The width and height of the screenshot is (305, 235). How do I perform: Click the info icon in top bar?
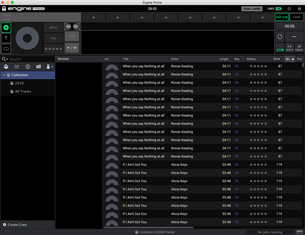coord(300,9)
